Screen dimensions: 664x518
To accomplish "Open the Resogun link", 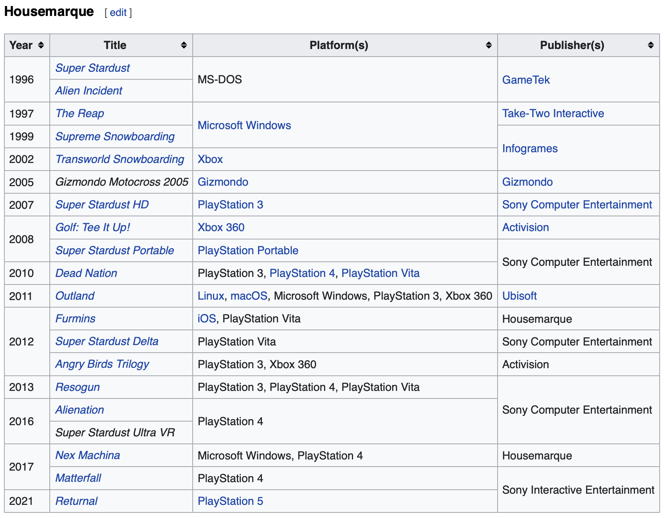I will tap(77, 387).
